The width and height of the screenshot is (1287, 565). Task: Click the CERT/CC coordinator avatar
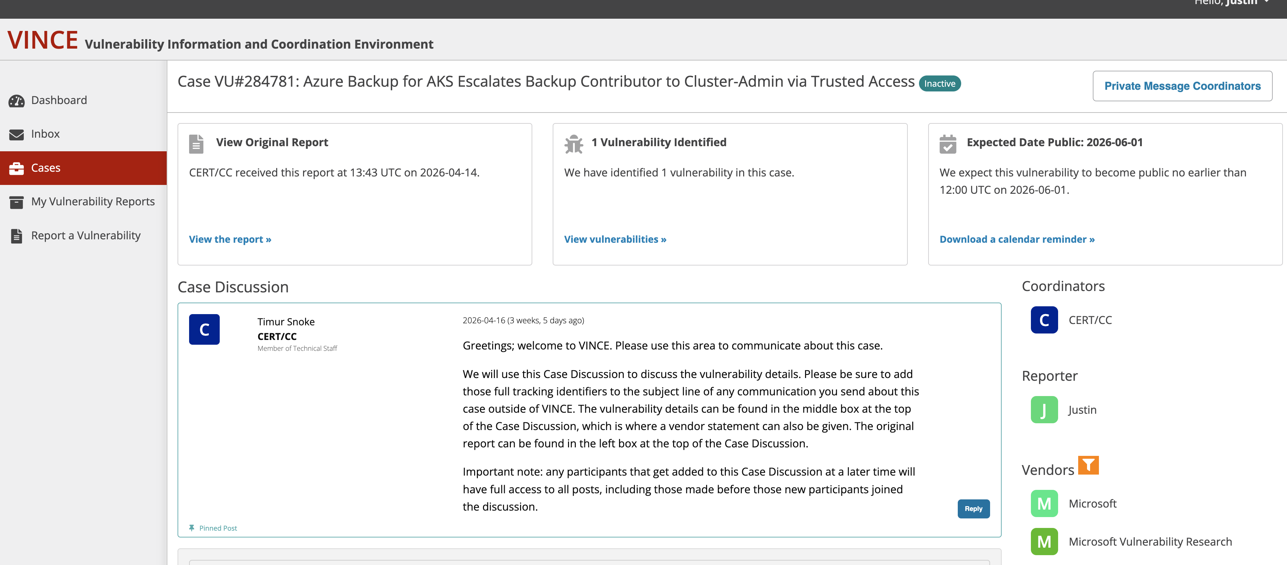tap(1044, 320)
